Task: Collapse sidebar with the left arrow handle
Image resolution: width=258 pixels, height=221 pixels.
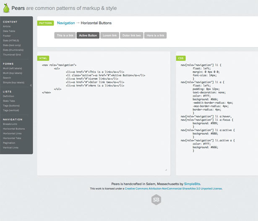Action: (x=31, y=85)
